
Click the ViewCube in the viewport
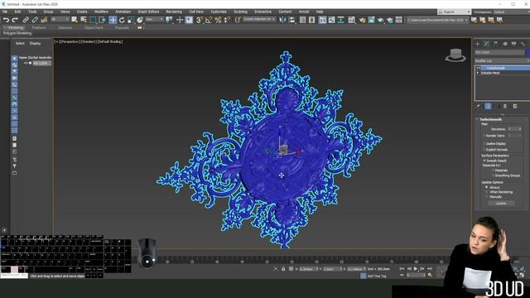coord(455,55)
